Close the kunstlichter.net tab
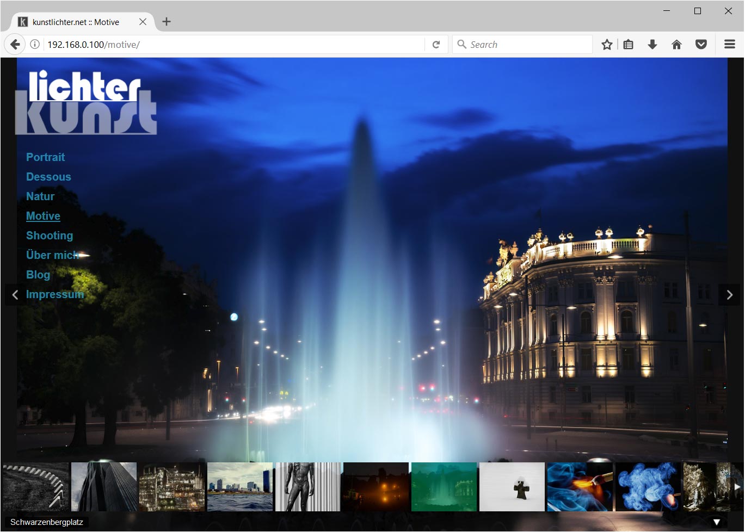Screen dimensions: 745x532 (x=143, y=22)
